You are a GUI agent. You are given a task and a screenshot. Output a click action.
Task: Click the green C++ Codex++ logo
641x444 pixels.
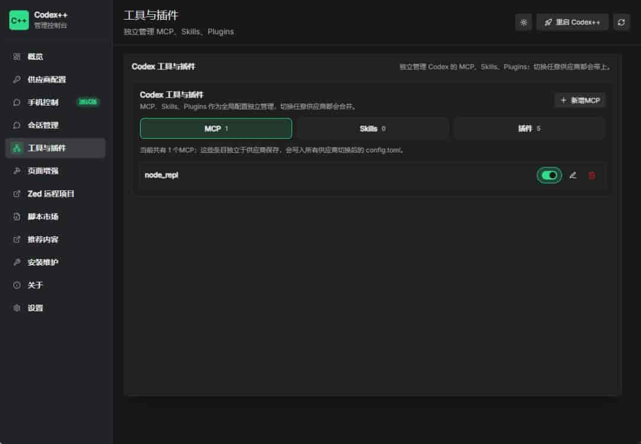19,20
